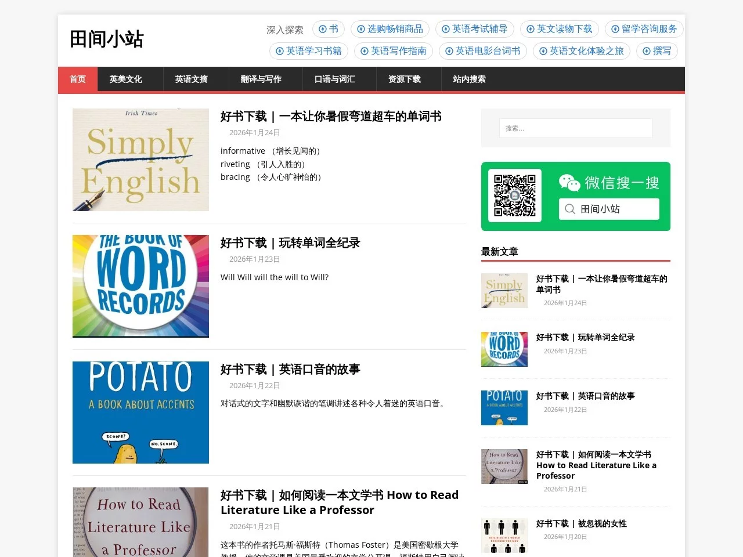The image size is (743, 557).
Task: Open sidebar article 好书下载 | 被忽视的女性
Action: point(581,523)
